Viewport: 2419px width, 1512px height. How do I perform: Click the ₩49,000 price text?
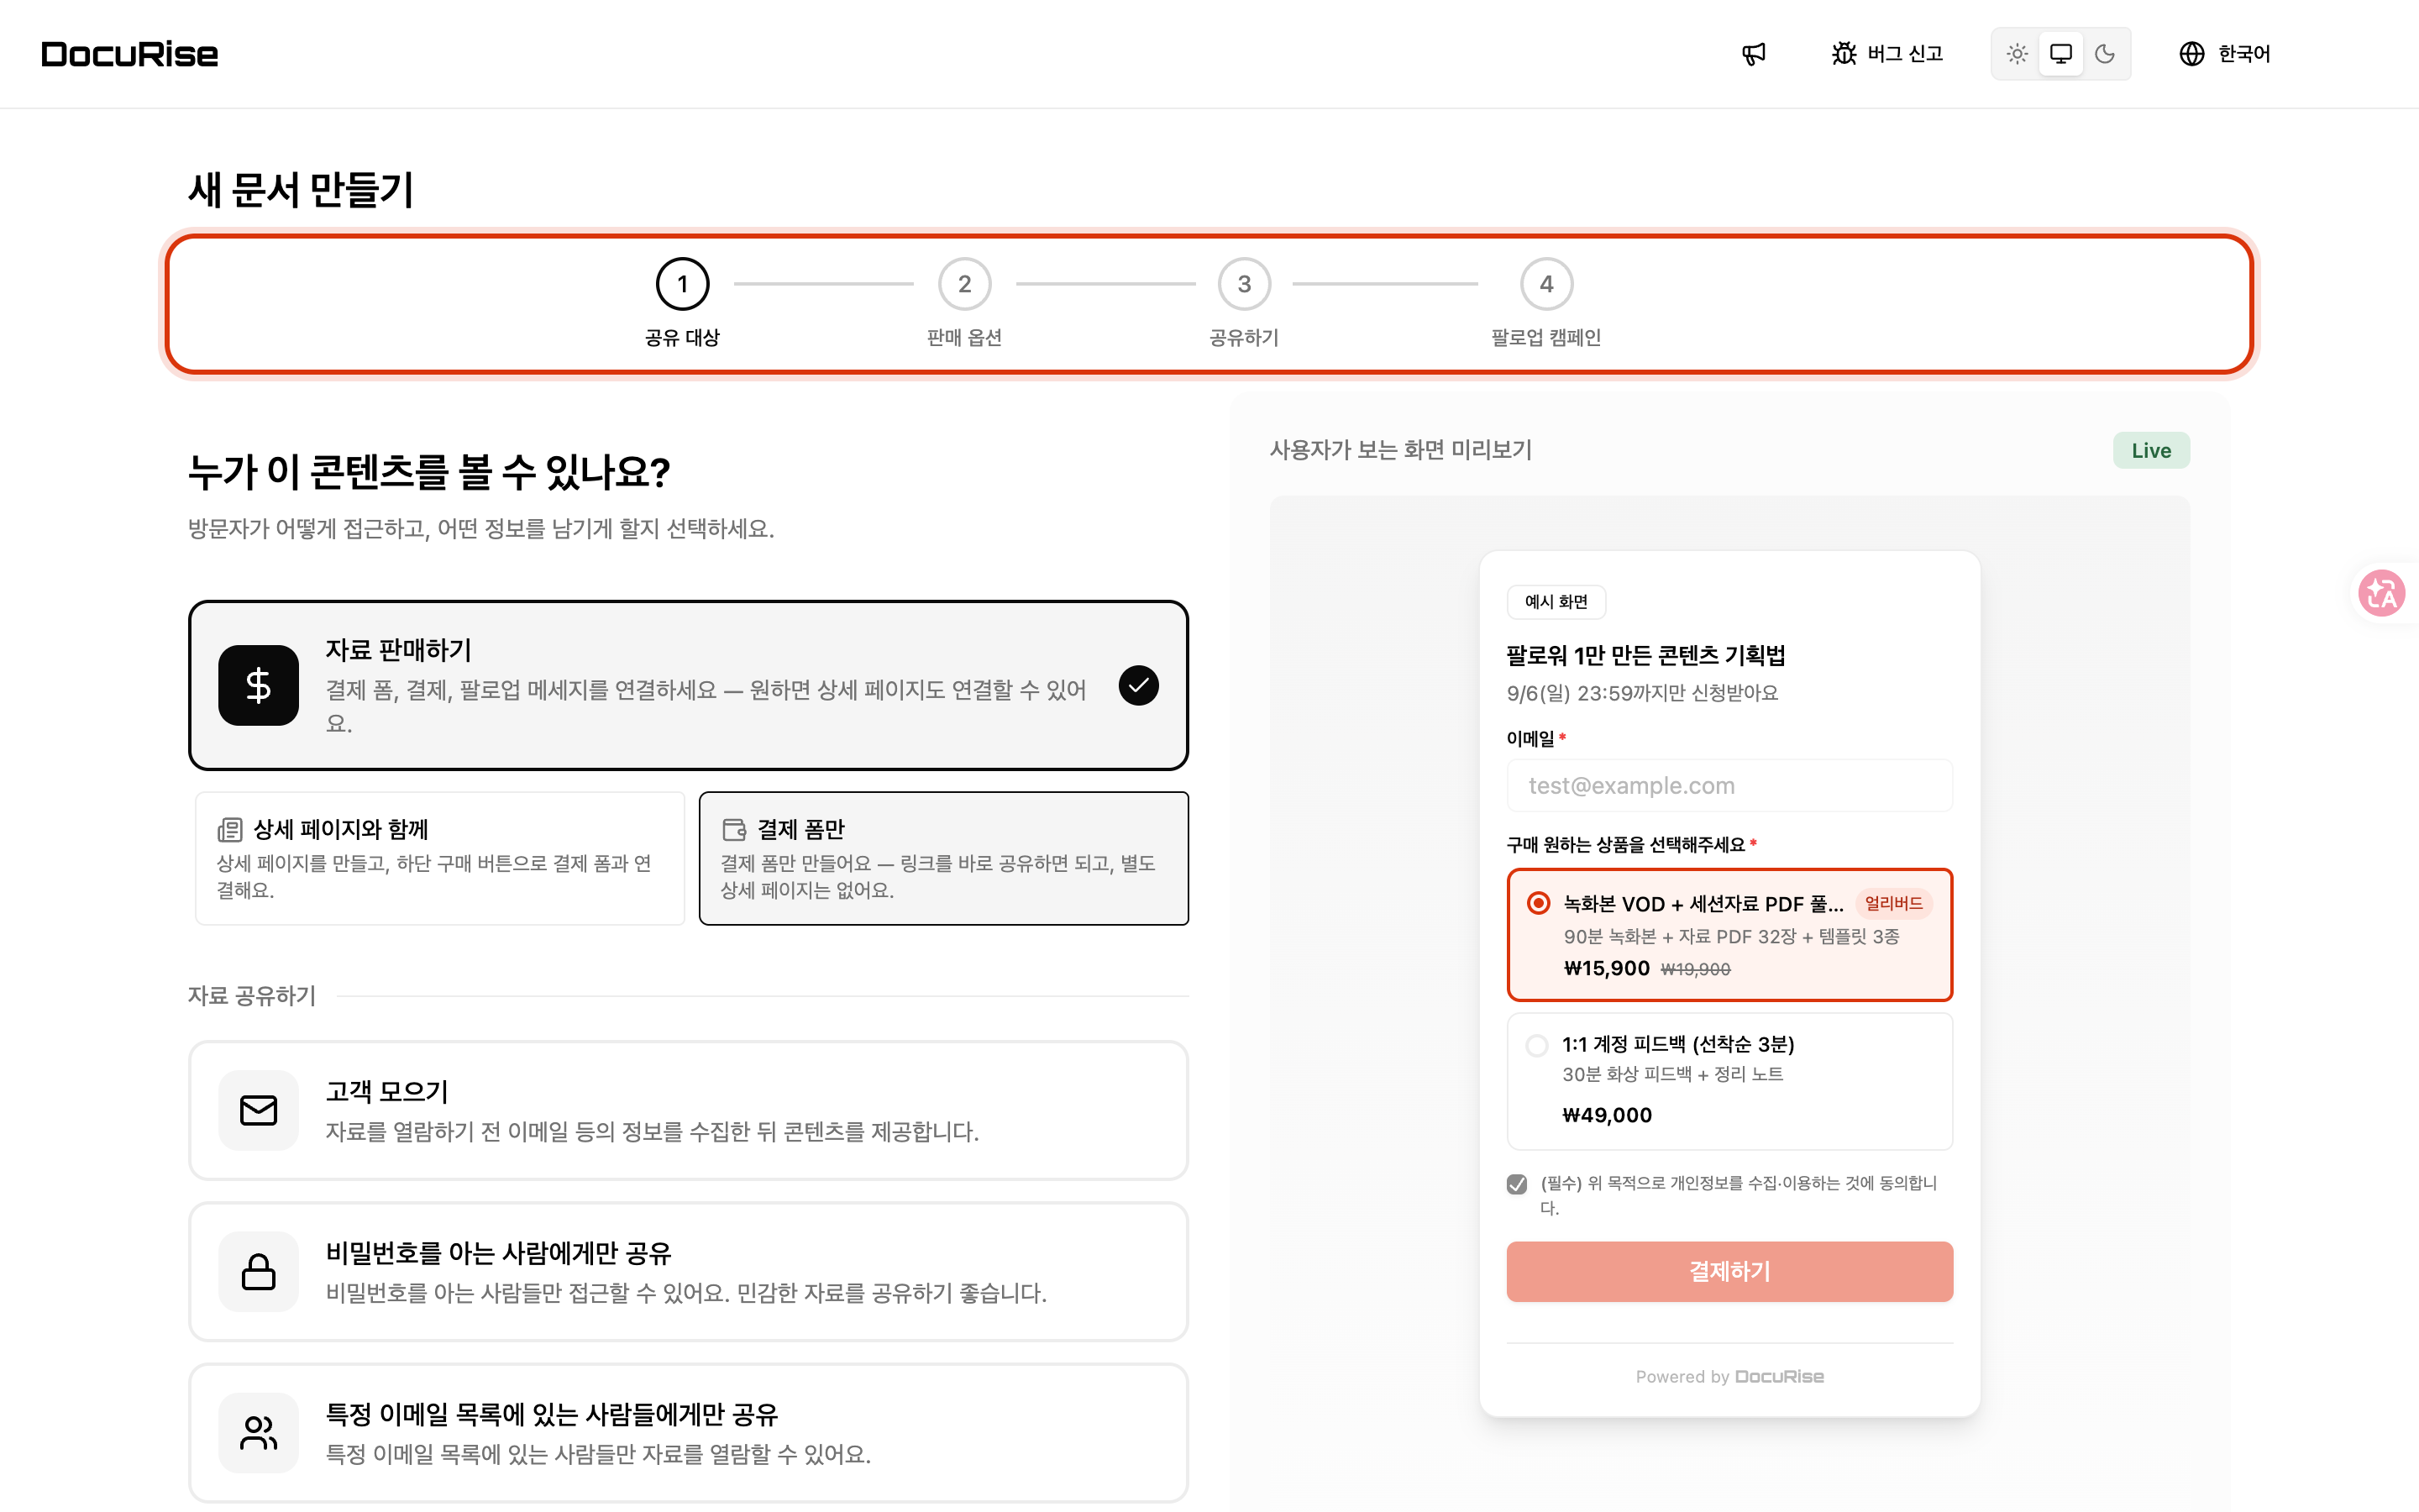coord(1608,1115)
